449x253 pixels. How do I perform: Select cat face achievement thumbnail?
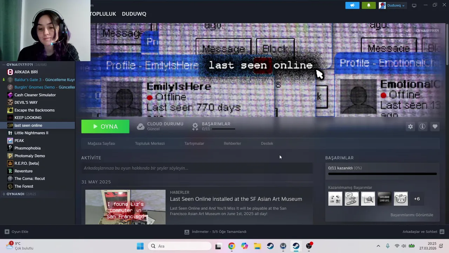tap(401, 199)
